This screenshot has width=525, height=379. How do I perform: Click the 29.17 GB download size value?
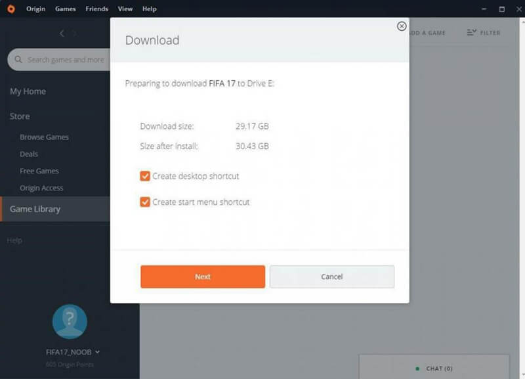[x=252, y=126]
